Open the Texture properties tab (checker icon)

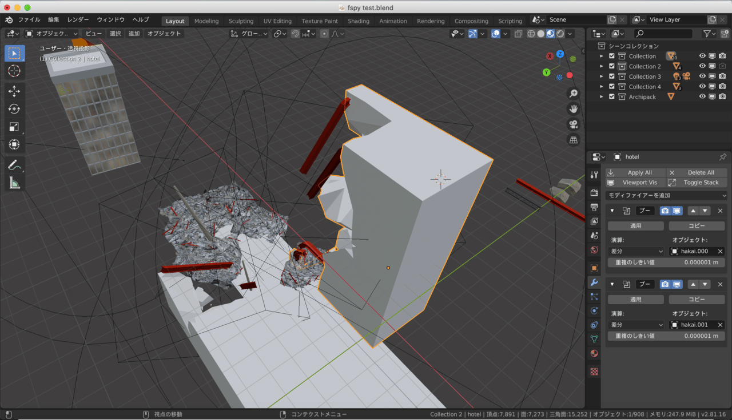[x=594, y=371]
